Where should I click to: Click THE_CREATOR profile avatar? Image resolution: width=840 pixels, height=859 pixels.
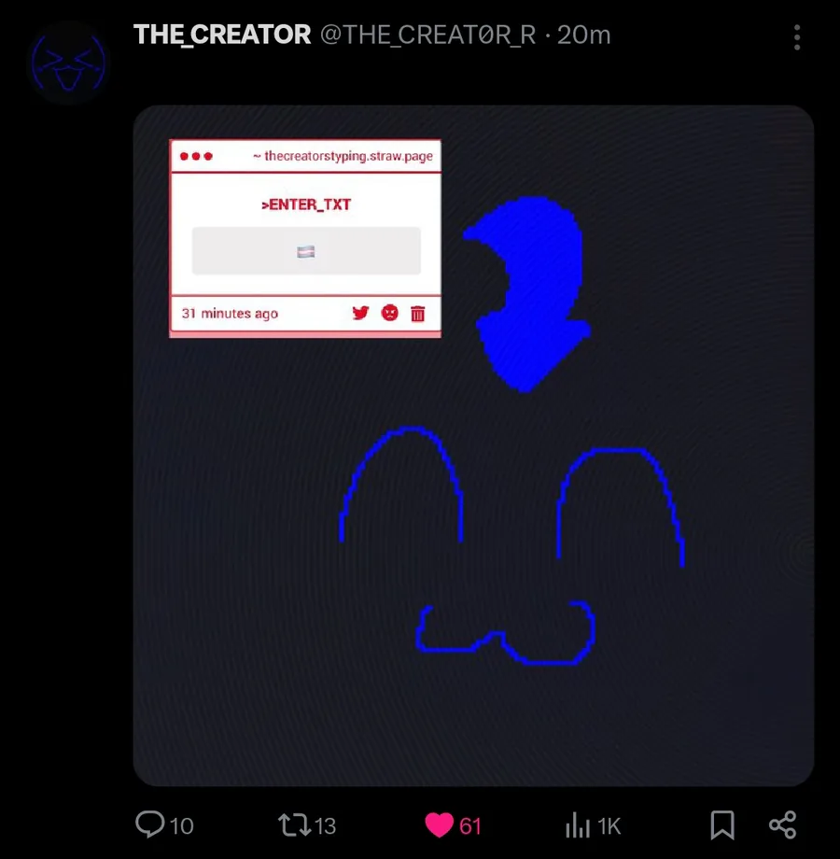68,63
